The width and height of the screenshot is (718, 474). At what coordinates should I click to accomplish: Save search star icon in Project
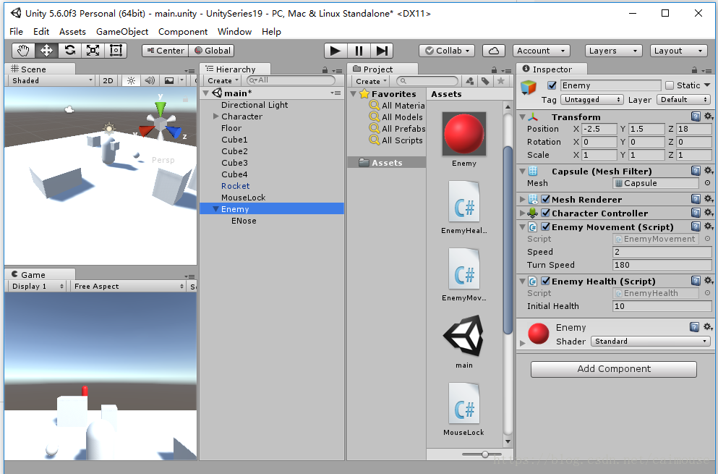[501, 81]
